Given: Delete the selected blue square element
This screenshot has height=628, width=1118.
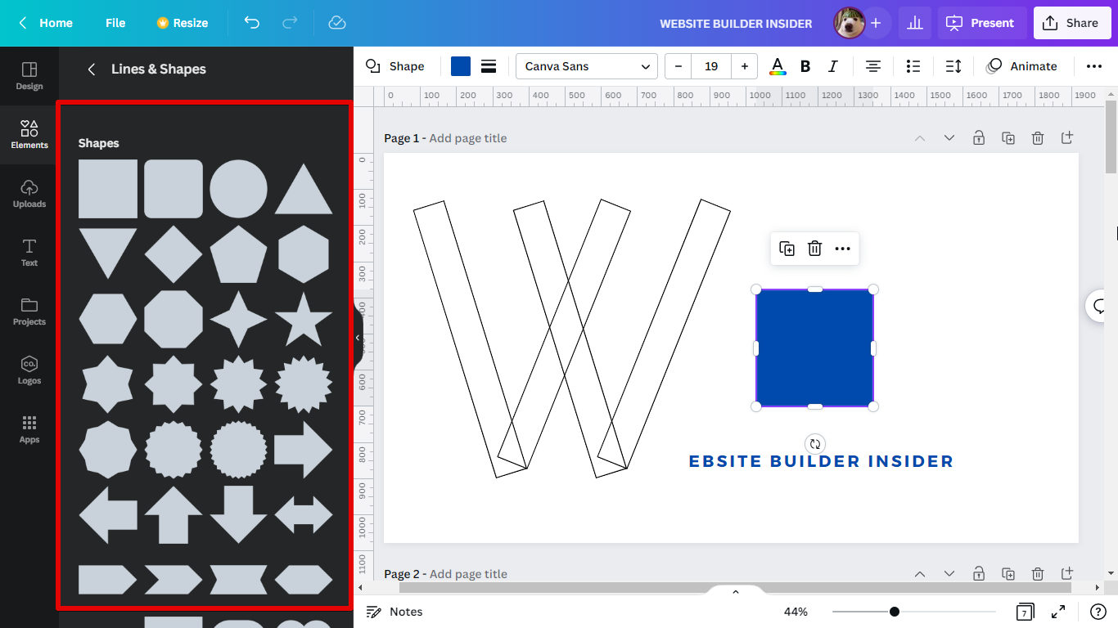Looking at the screenshot, I should tap(814, 249).
